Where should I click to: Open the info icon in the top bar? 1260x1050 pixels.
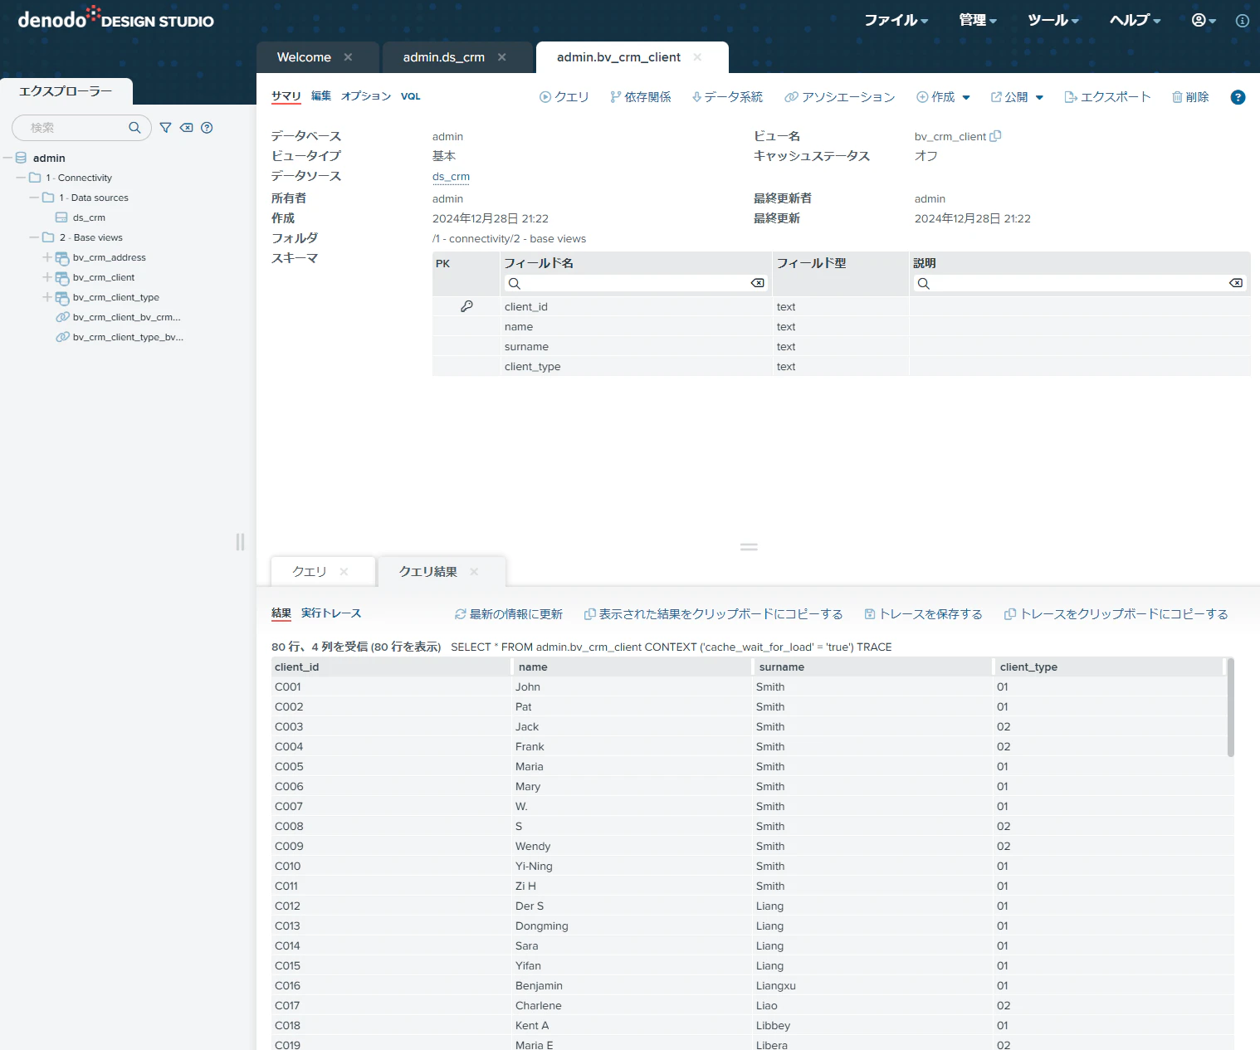click(x=1243, y=21)
